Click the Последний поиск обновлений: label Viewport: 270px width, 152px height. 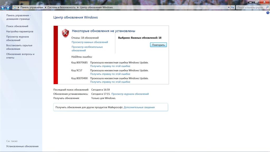71,90
